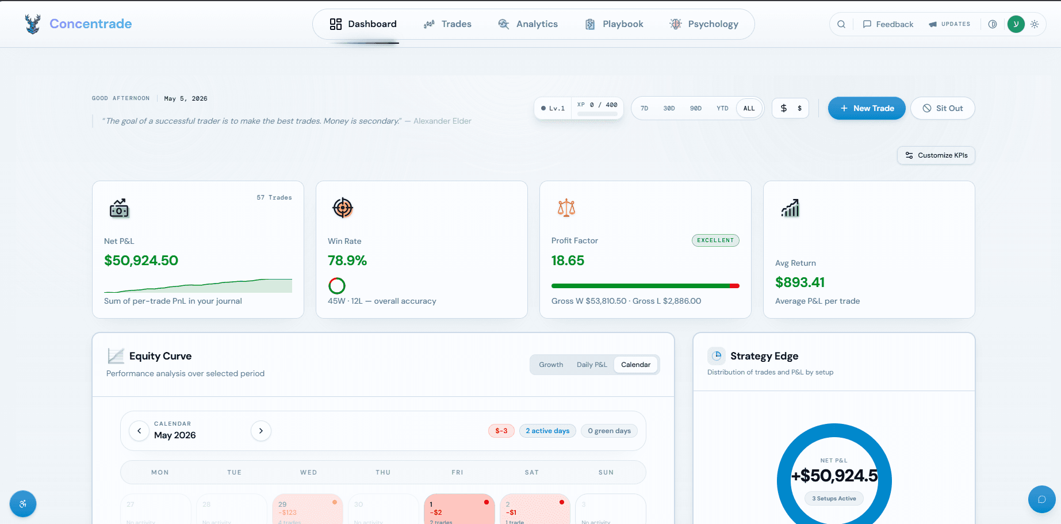This screenshot has height=524, width=1061.
Task: Open calendar day 29 cell
Action: click(308, 509)
